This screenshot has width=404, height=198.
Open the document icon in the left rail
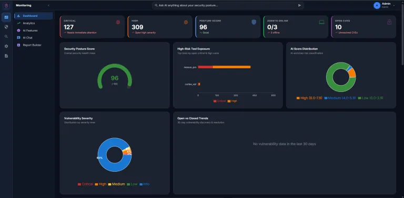point(6,56)
